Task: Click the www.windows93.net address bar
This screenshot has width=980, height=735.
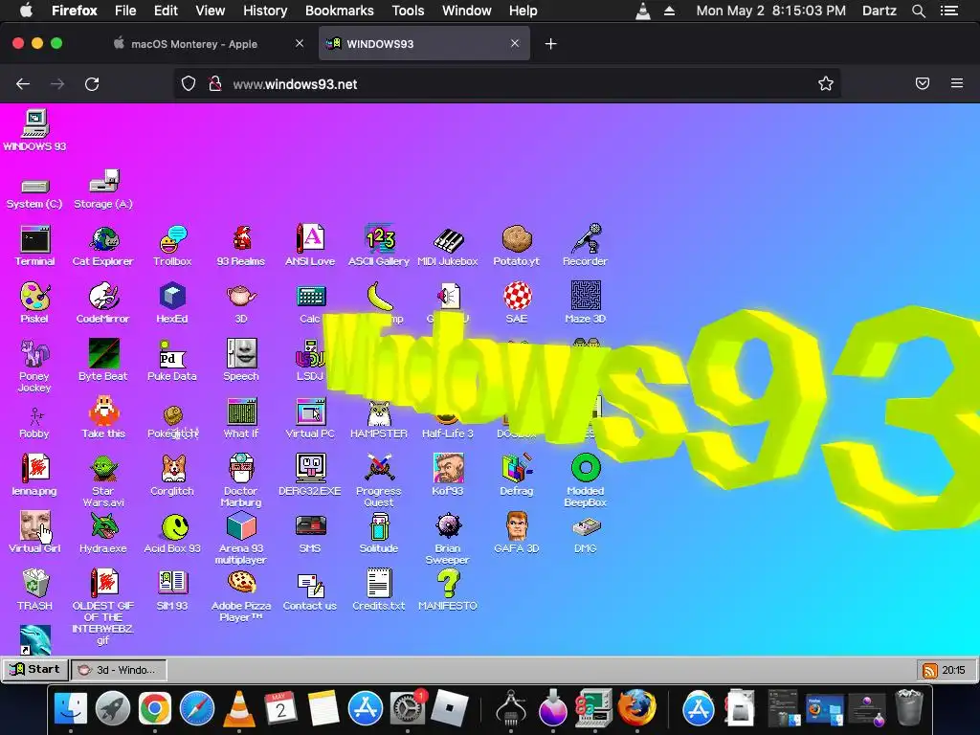Action: click(506, 84)
